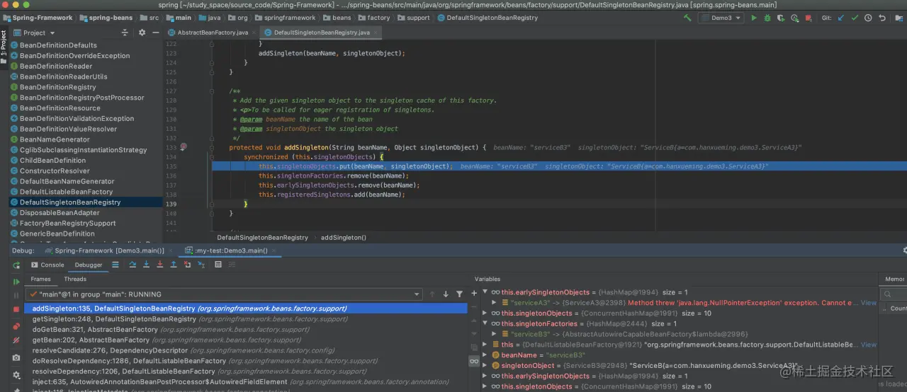Open Git history clock icon
907x392 pixels.
click(869, 18)
